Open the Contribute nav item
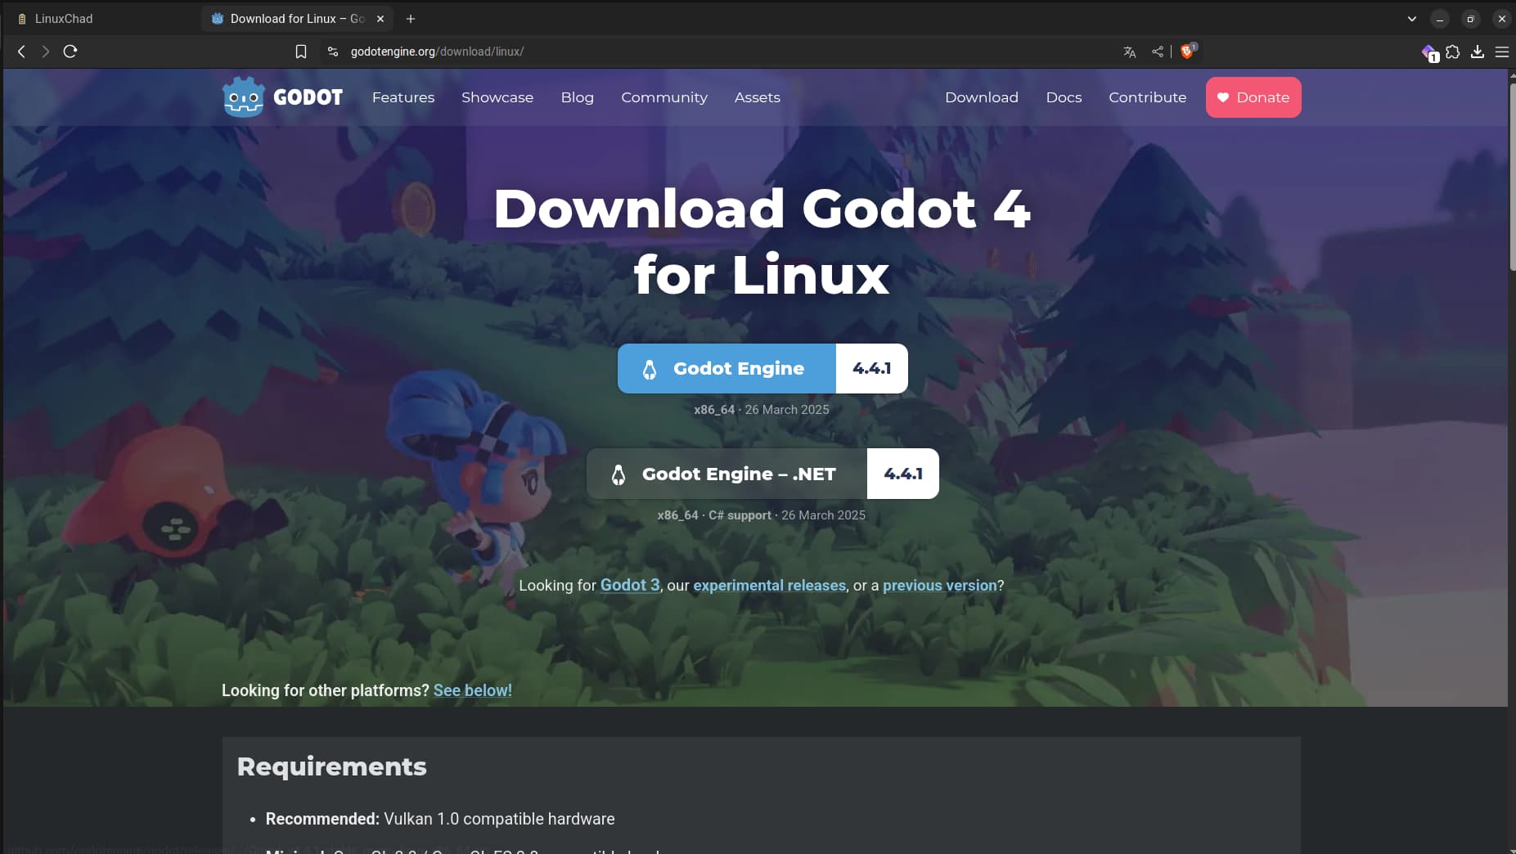Screen dimensions: 1516x854 [x=1148, y=97]
